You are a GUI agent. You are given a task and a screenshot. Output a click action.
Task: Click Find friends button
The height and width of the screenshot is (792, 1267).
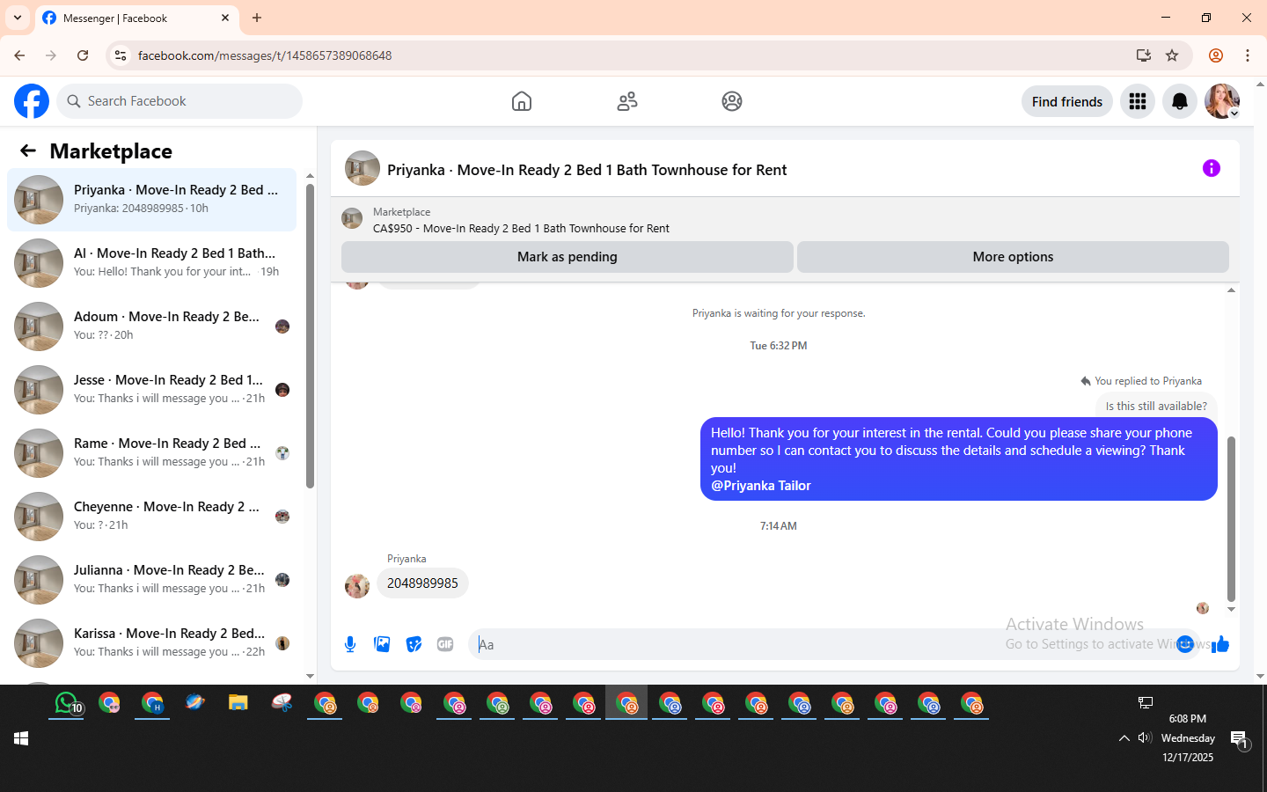point(1067,101)
